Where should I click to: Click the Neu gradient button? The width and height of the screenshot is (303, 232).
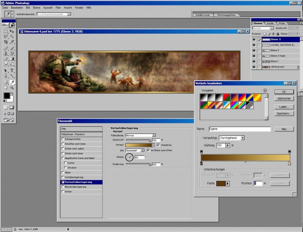284,129
